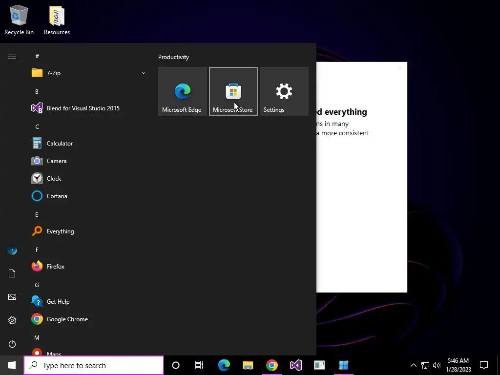Screen dimensions: 500x375
Task: Open Settings gear in Start sidebar
Action: 12,320
